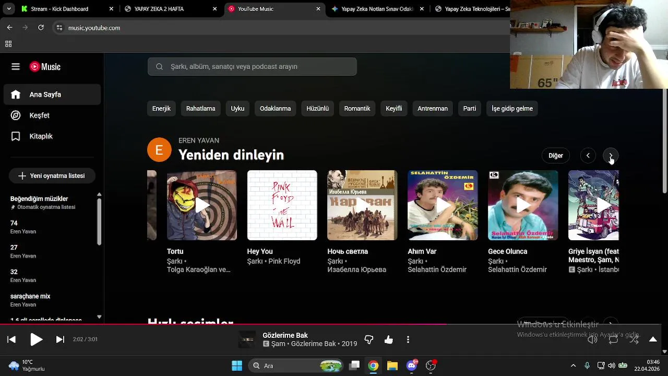Open the YouTube Music hamburger menu

[x=16, y=66]
